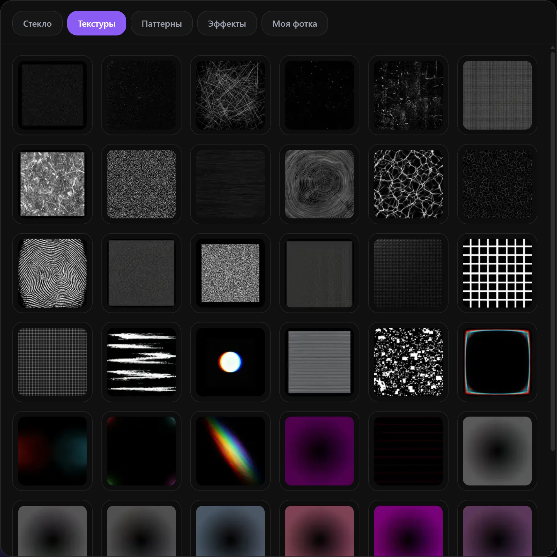This screenshot has height=557, width=557.
Task: Open the Паттерны tab
Action: [x=162, y=23]
